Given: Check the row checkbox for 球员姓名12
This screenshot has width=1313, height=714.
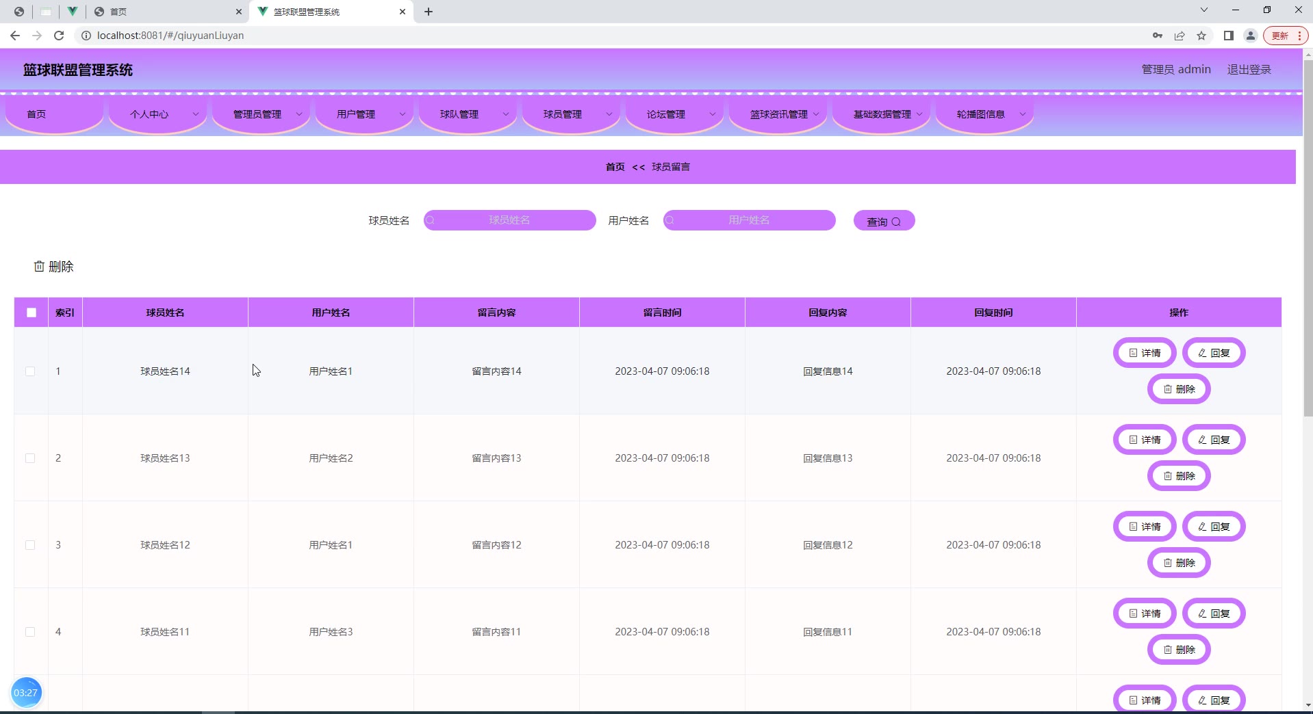Looking at the screenshot, I should [x=30, y=545].
